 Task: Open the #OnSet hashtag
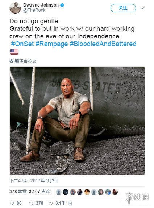coord(22,44)
